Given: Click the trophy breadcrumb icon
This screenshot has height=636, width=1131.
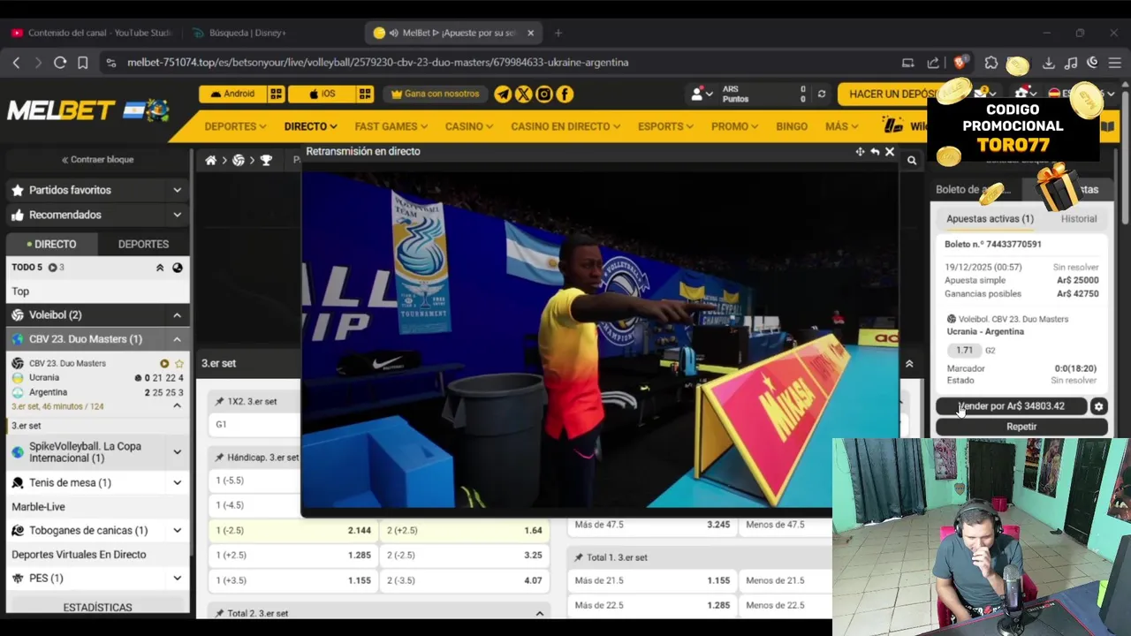Looking at the screenshot, I should point(266,160).
